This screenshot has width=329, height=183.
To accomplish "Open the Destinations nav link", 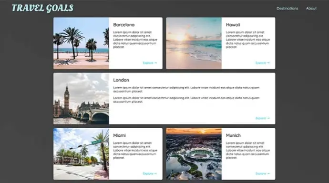I will click(x=287, y=9).
